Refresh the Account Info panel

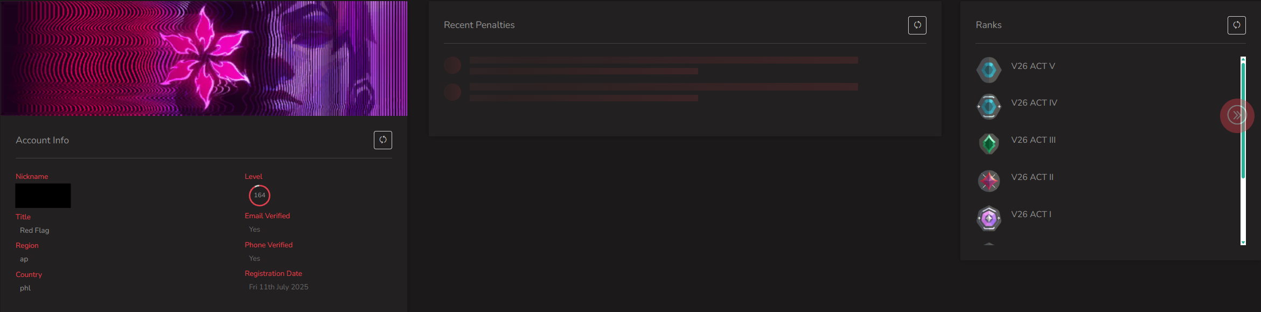pyautogui.click(x=383, y=140)
